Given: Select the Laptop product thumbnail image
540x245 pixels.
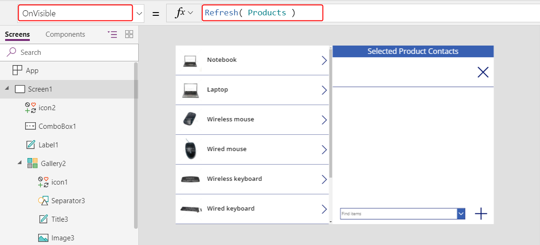Looking at the screenshot, I should [x=190, y=90].
